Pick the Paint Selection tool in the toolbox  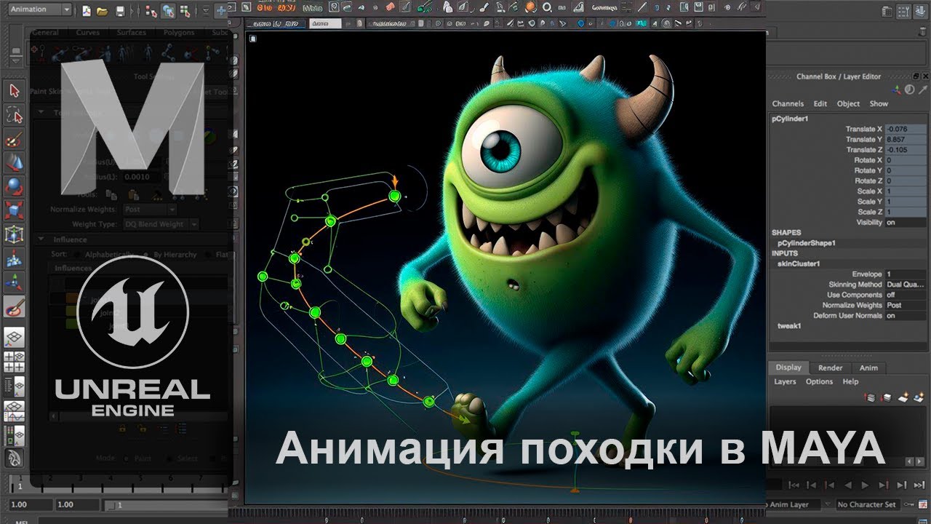15,138
